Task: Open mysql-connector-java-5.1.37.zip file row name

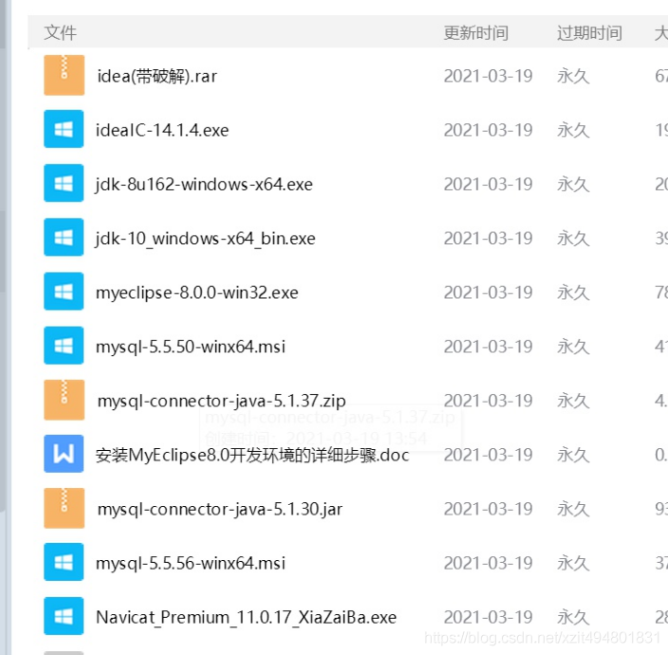Action: (221, 402)
